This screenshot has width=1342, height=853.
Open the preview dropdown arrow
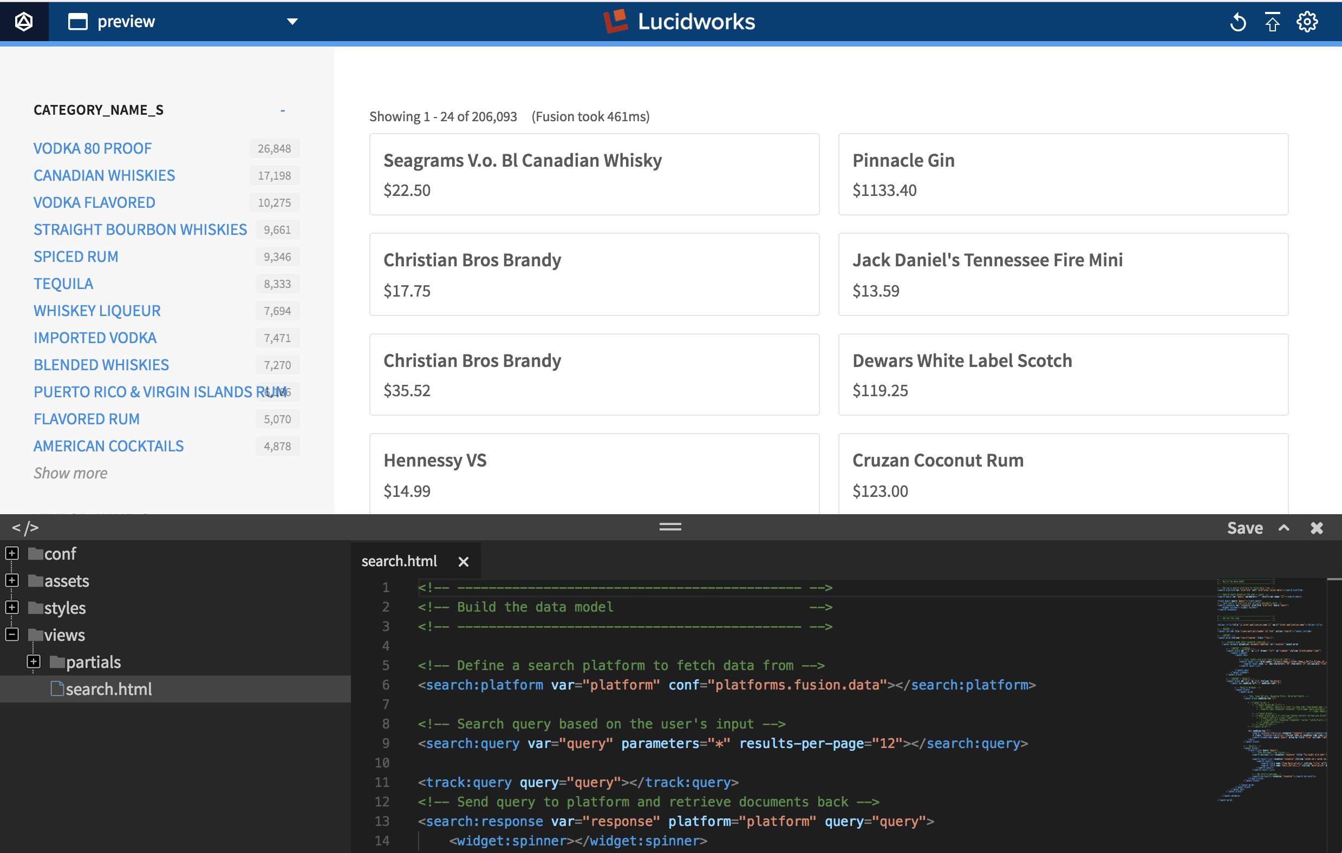point(292,22)
